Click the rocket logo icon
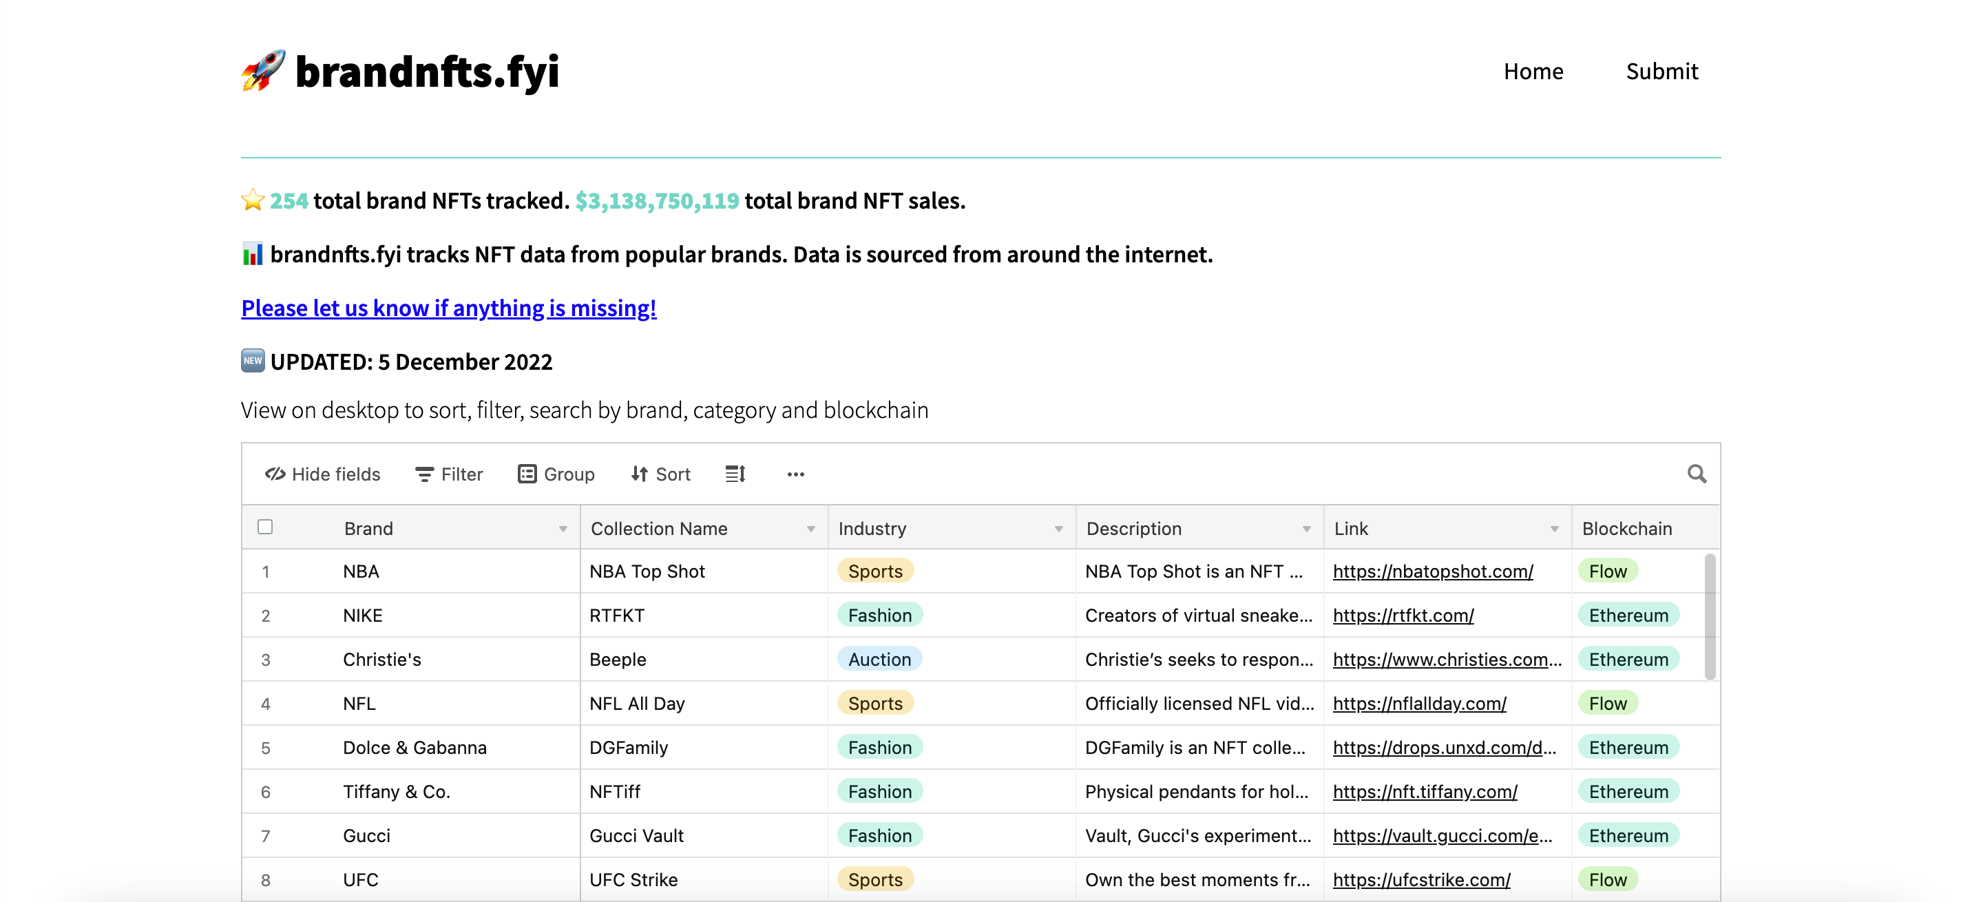 (264, 70)
